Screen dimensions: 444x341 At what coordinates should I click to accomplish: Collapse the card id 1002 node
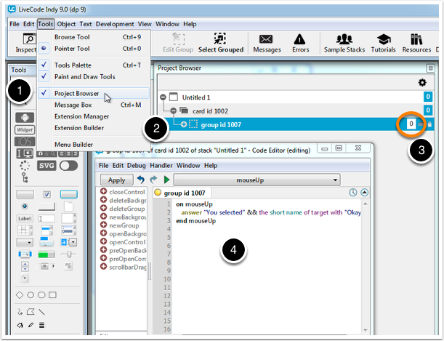point(173,111)
